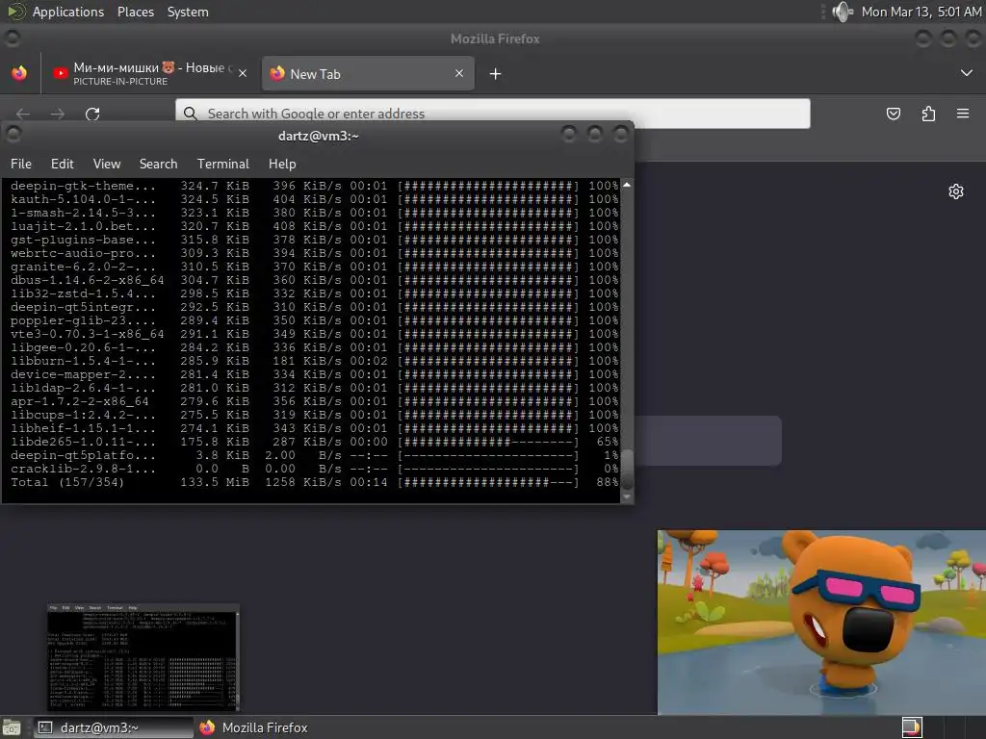
Task: Close the New Tab tab
Action: point(459,73)
